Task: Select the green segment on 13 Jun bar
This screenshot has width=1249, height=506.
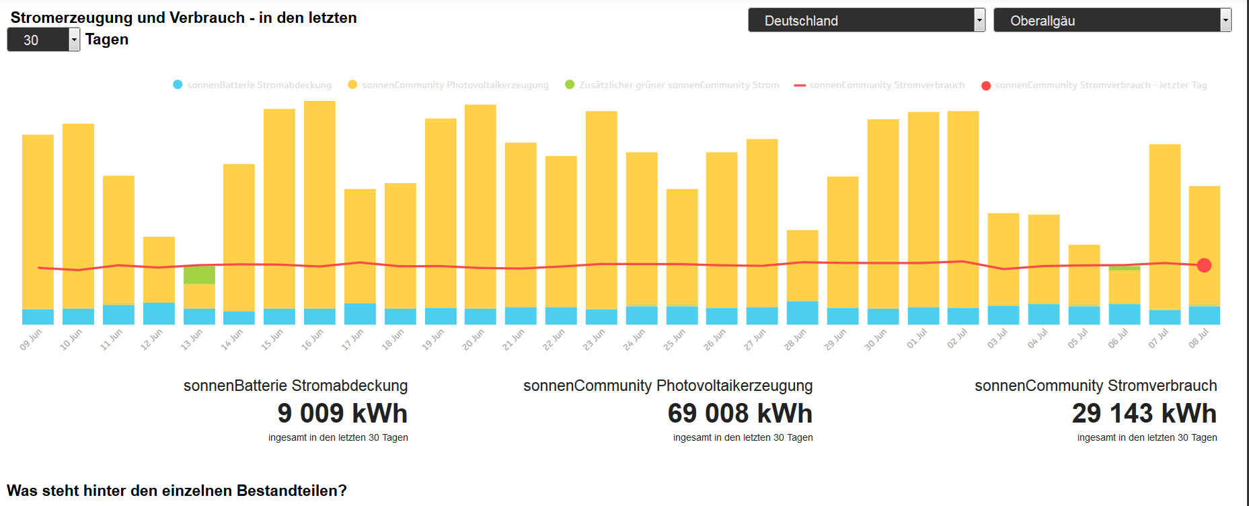Action: tap(199, 275)
